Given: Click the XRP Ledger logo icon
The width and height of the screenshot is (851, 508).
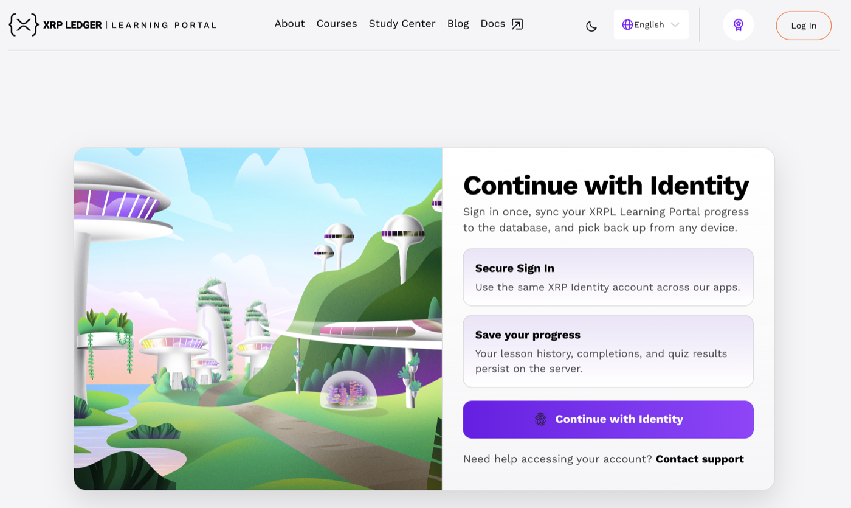Looking at the screenshot, I should [24, 25].
